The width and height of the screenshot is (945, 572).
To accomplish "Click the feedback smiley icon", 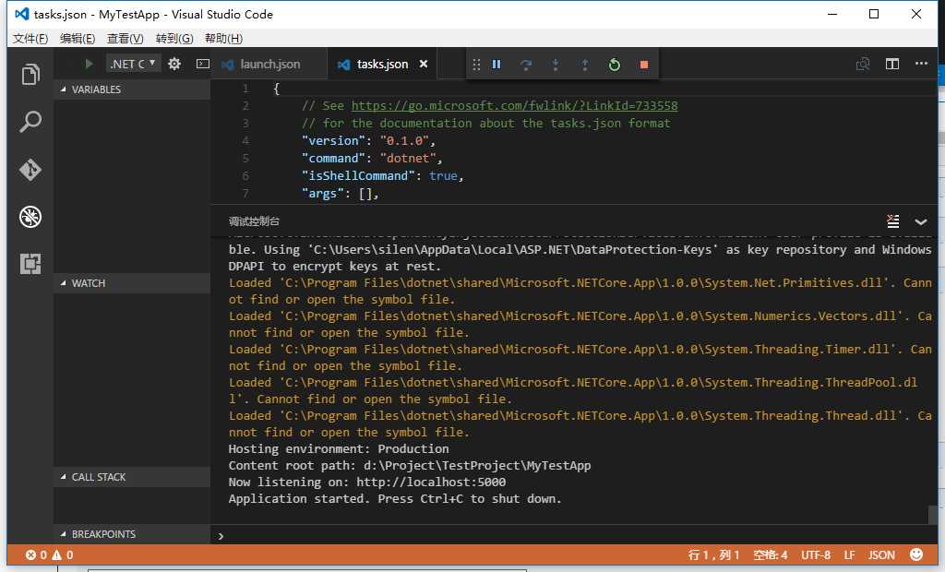I will [x=916, y=554].
